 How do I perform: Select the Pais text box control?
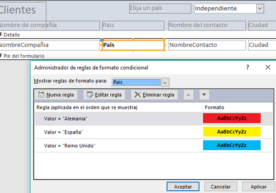pos(132,45)
